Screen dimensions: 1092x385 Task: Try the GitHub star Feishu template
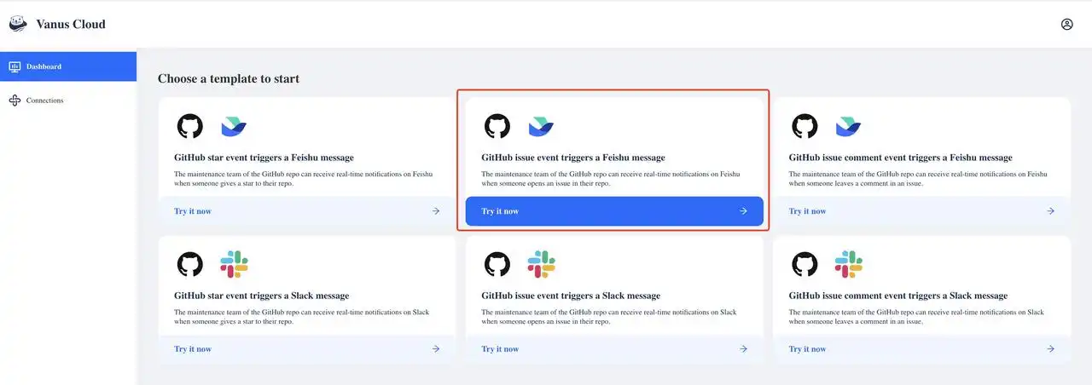point(307,211)
